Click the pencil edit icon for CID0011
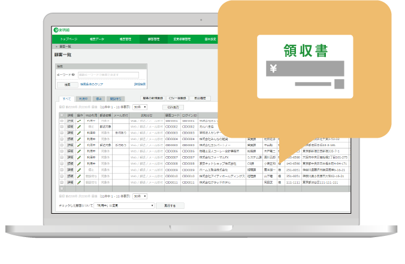Viewport: 405px width, 264px height. click(x=79, y=183)
